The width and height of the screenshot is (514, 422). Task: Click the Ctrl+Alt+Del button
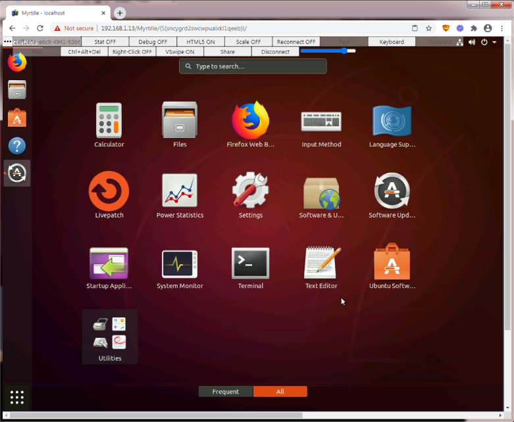(x=84, y=51)
